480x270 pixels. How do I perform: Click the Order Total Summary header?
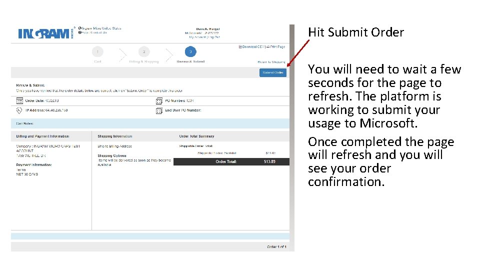tap(196, 136)
